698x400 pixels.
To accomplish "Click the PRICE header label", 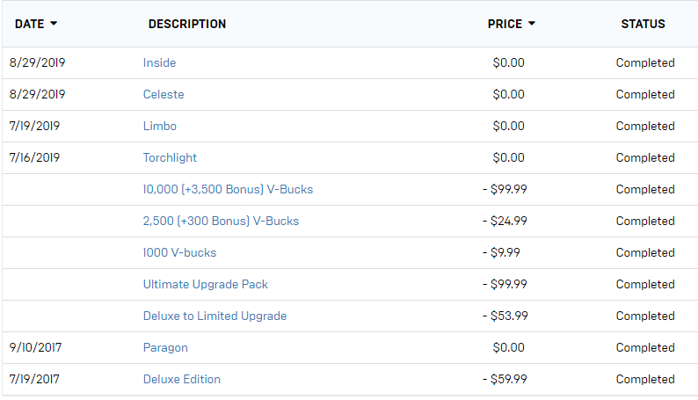I will tap(505, 24).
